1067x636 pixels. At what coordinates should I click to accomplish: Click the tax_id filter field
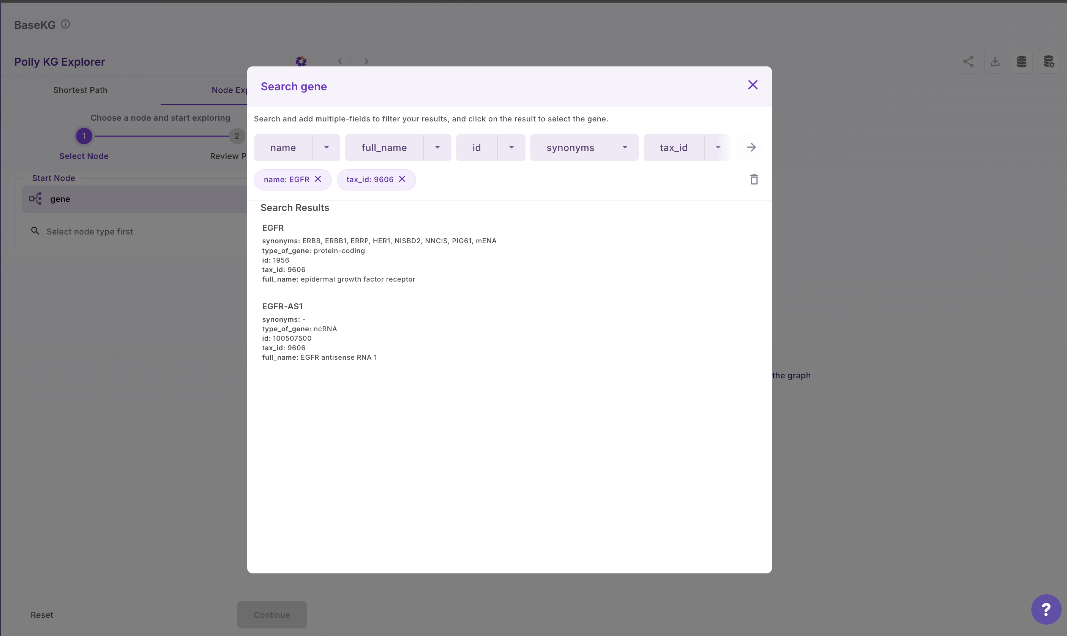point(674,148)
